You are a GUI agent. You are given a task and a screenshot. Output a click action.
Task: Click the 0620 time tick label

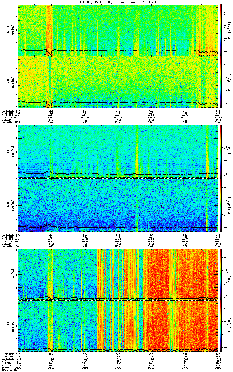coord(51,368)
